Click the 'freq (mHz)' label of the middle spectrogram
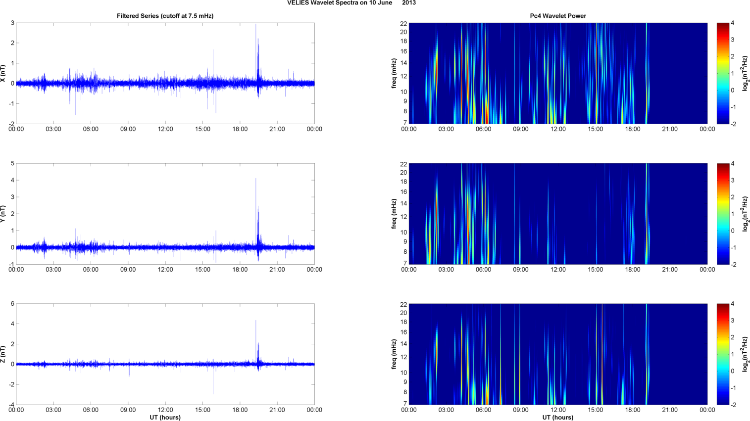This screenshot has width=750, height=421. (x=394, y=214)
